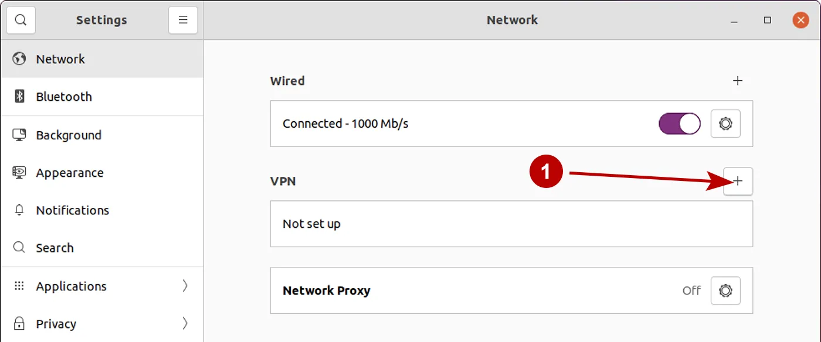Expand the Privacy section
Screen dimensions: 821x342
pyautogui.click(x=184, y=323)
